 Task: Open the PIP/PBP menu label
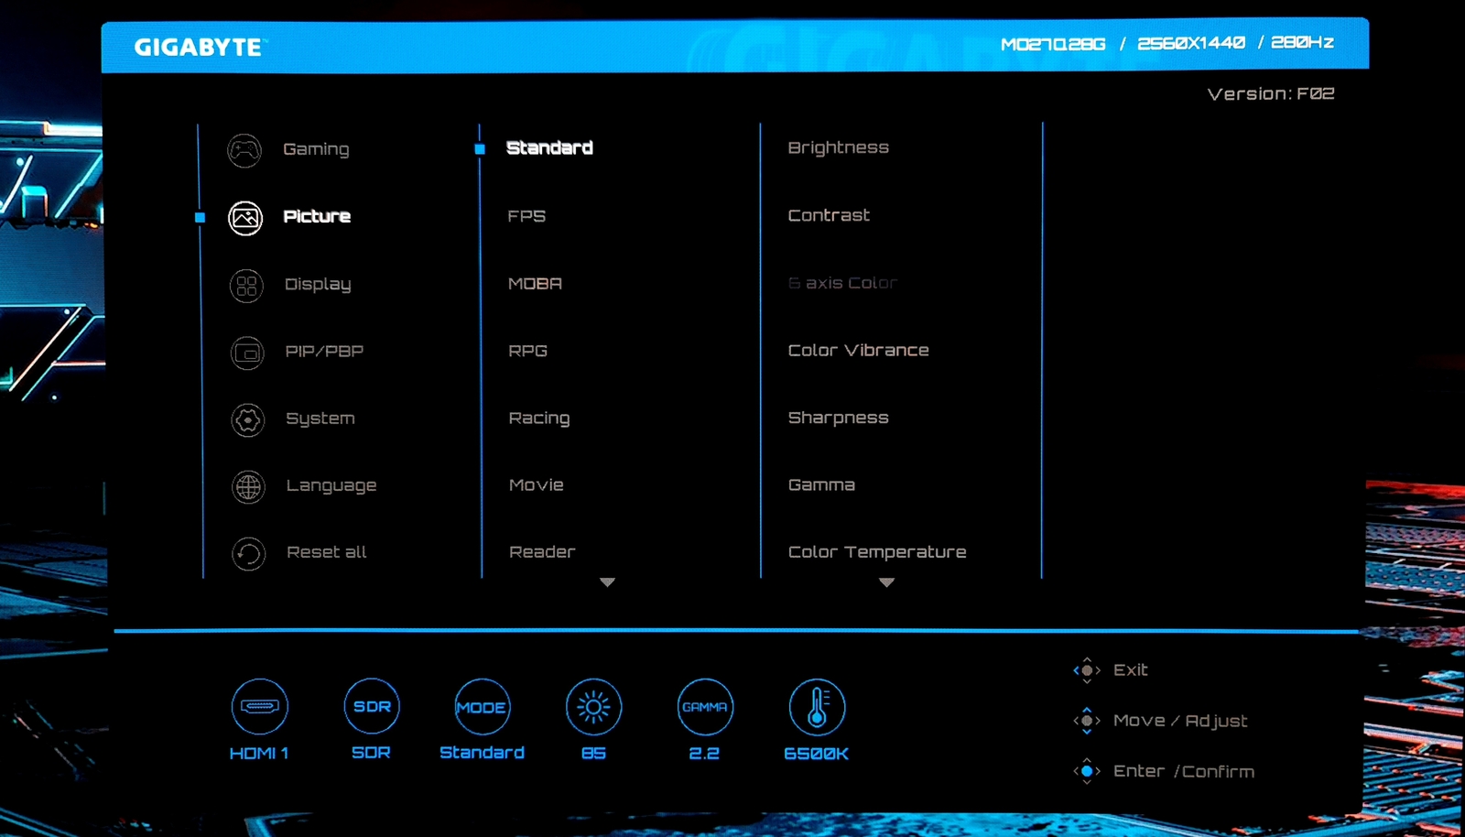pyautogui.click(x=324, y=352)
